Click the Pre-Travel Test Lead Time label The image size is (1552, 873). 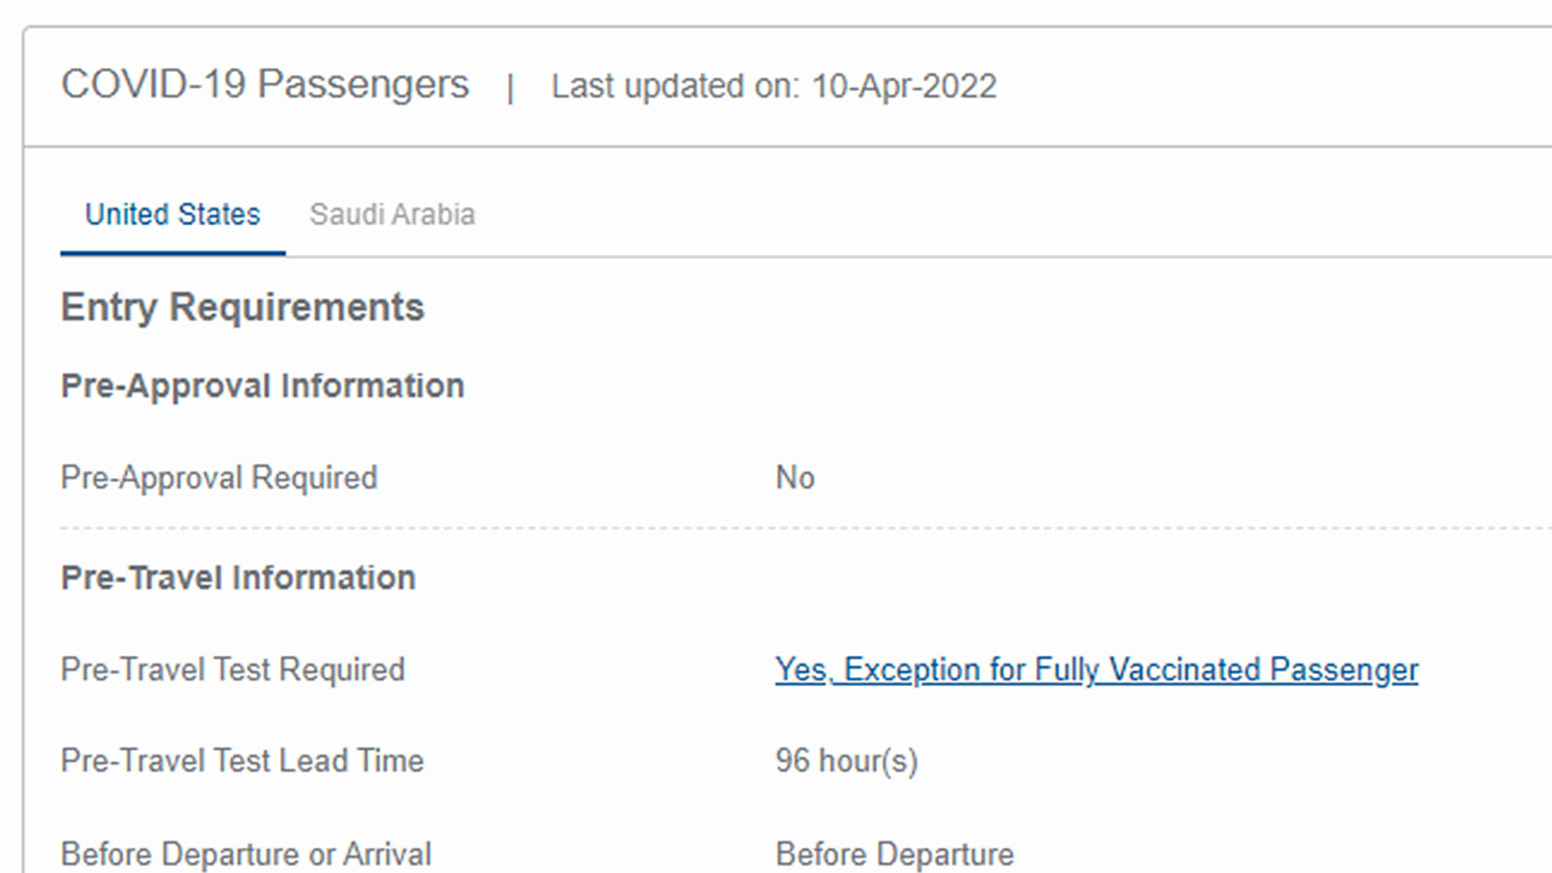242,760
